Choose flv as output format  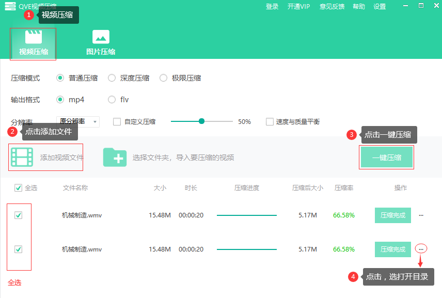coord(112,100)
